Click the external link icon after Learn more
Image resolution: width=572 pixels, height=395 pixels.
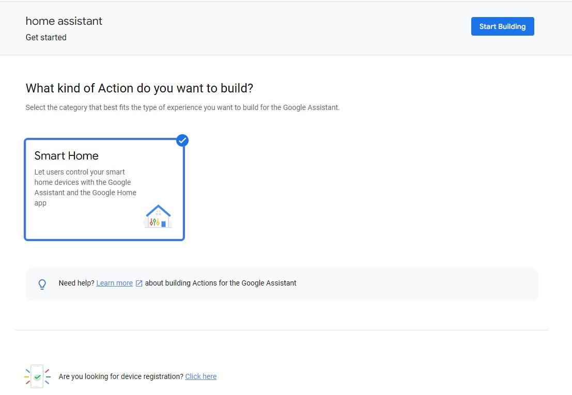[x=139, y=283]
